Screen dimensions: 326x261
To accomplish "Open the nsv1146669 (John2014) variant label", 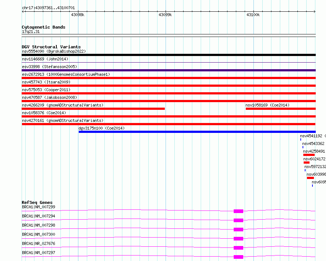I will pyautogui.click(x=45, y=59).
